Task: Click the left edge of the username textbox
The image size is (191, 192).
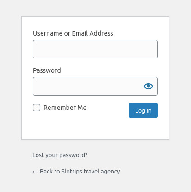Action: [x=34, y=49]
